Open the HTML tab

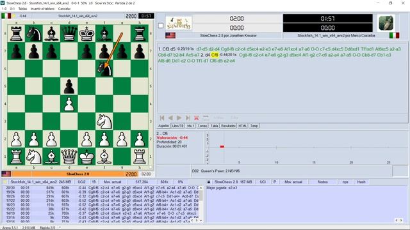(242, 126)
